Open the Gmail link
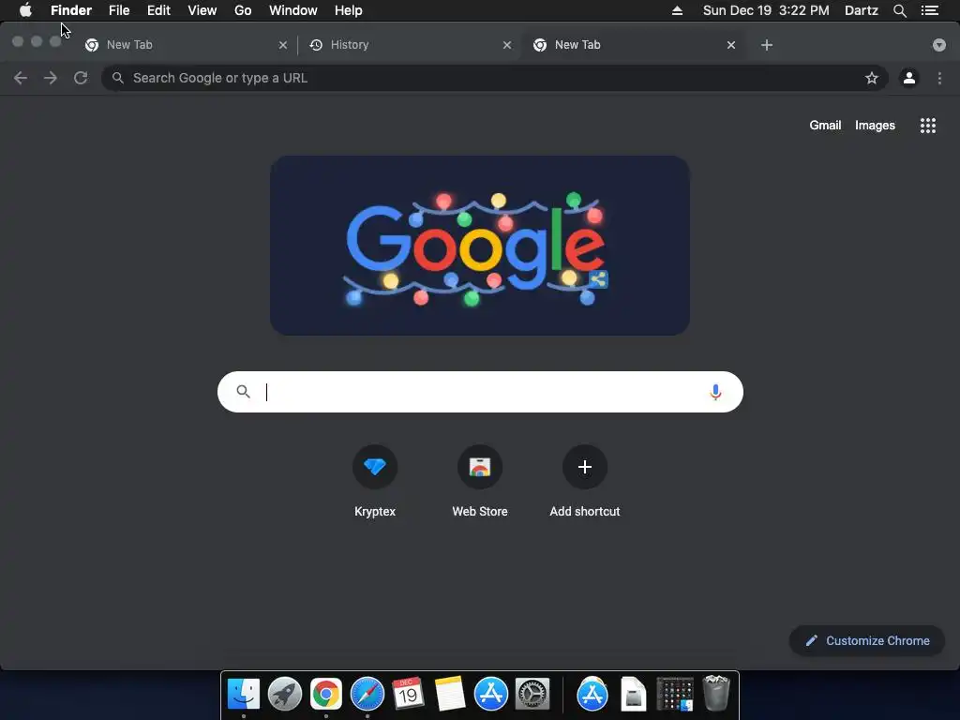 (x=825, y=125)
